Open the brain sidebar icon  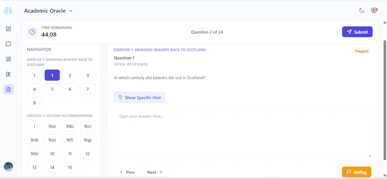[8, 75]
